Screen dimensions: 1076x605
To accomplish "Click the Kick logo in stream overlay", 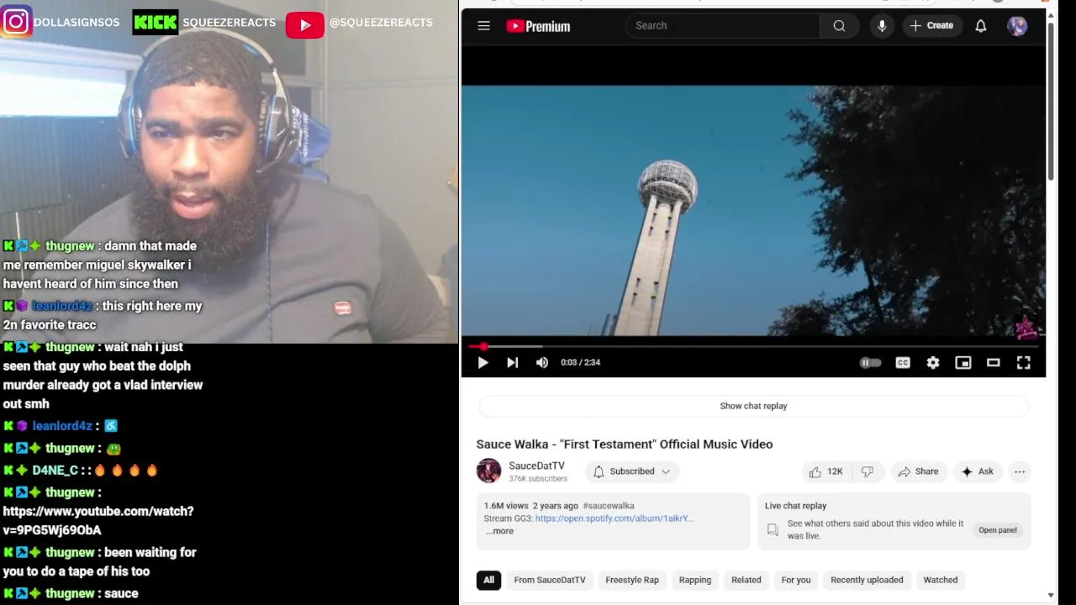I will click(156, 23).
